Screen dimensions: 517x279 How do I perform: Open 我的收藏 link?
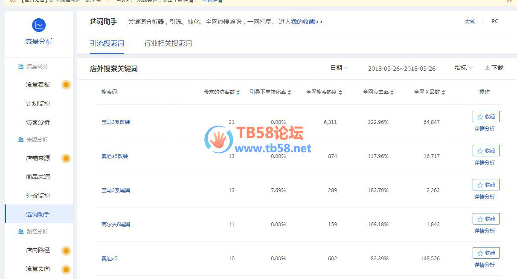tap(306, 22)
